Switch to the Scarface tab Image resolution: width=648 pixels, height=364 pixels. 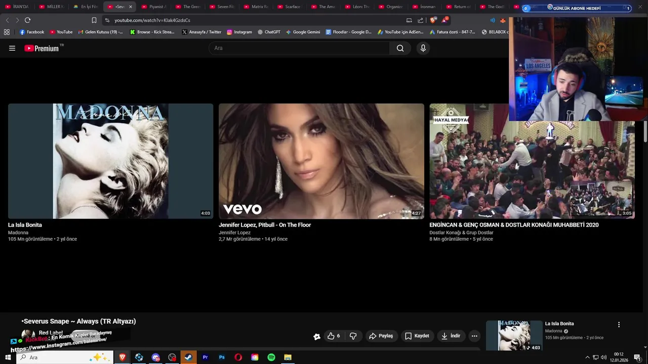[x=290, y=7]
